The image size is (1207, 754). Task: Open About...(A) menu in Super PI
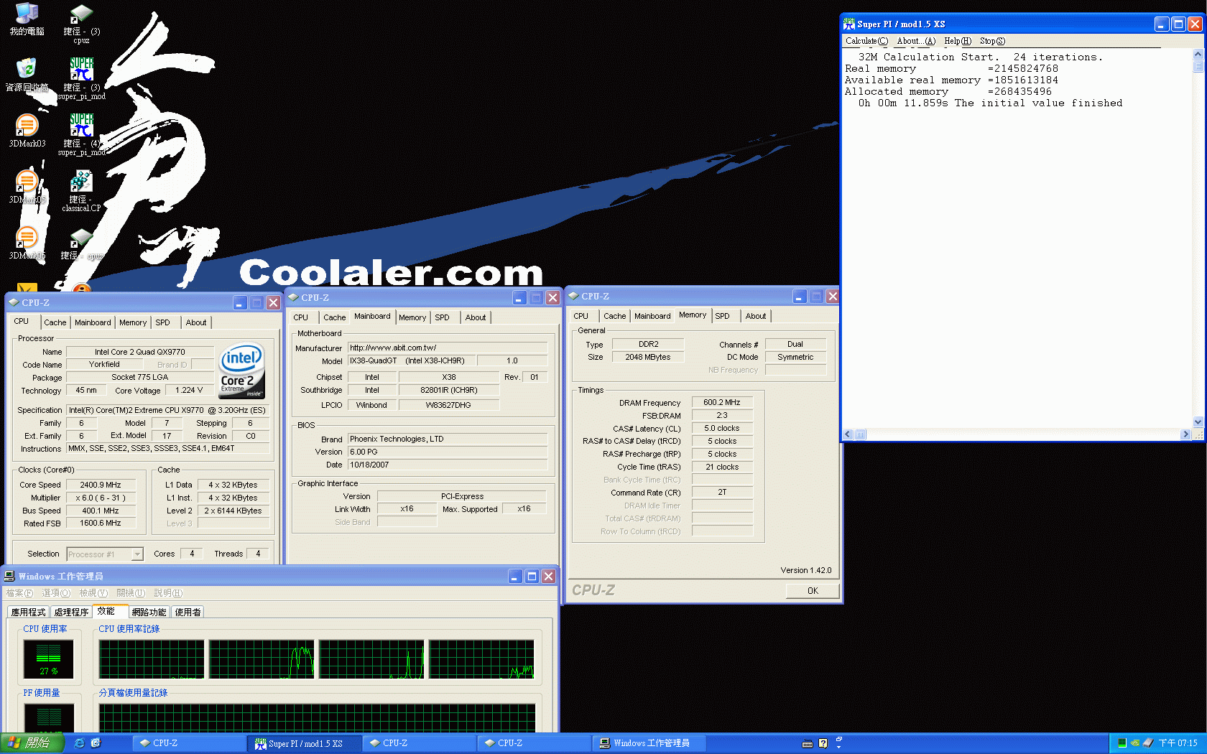[x=916, y=41]
